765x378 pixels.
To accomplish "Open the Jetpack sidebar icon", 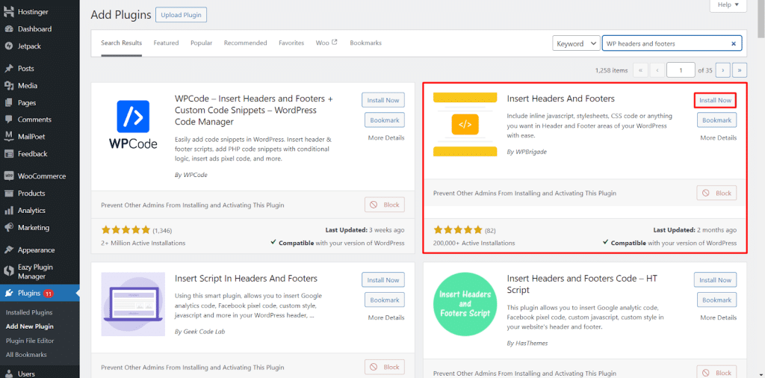I will (x=8, y=46).
